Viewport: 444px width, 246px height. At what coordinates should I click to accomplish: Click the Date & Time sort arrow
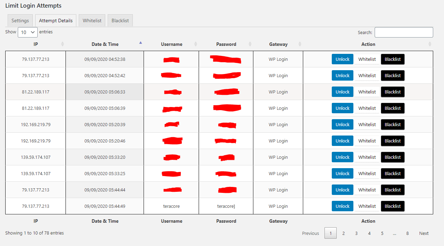[x=140, y=43]
